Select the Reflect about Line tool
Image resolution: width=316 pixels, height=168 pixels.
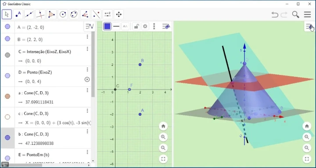pyautogui.click(x=96, y=14)
